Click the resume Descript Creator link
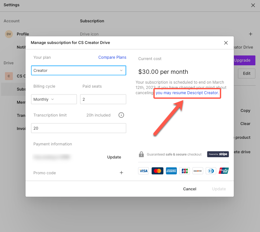260x232 pixels. (187, 93)
